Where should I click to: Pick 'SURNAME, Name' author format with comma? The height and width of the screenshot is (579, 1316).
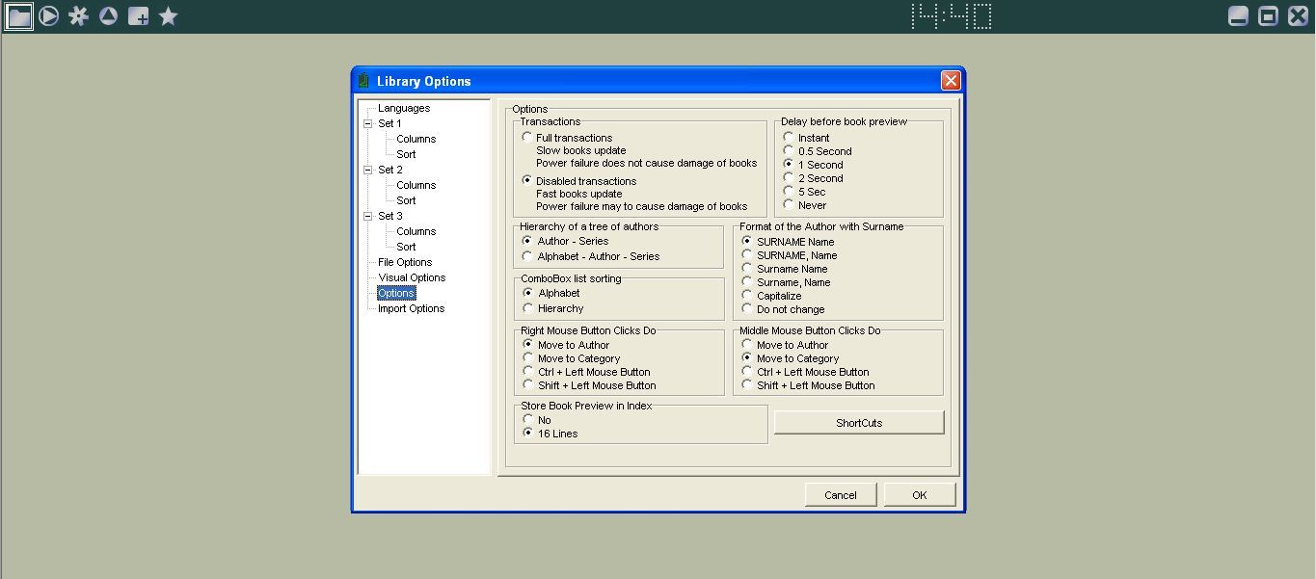coord(747,255)
